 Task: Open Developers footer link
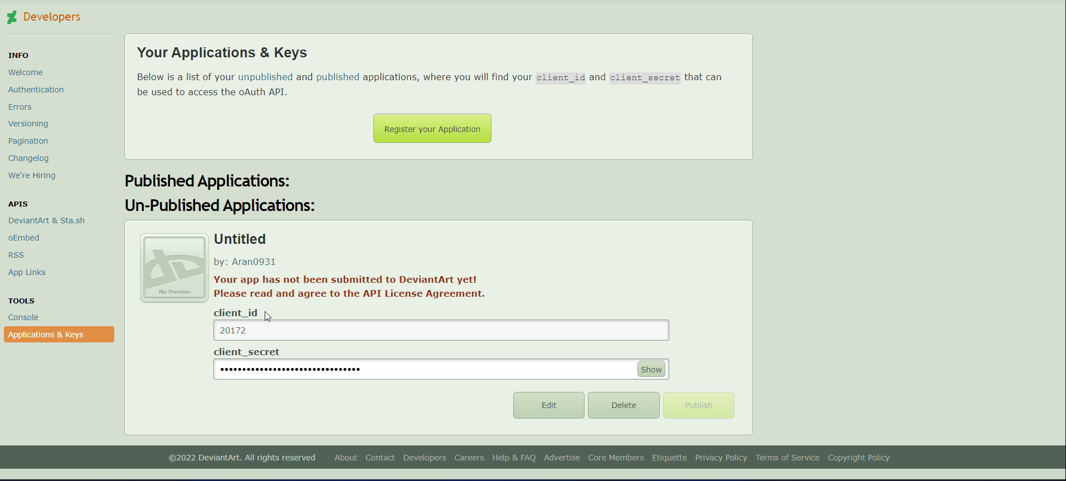tap(425, 458)
